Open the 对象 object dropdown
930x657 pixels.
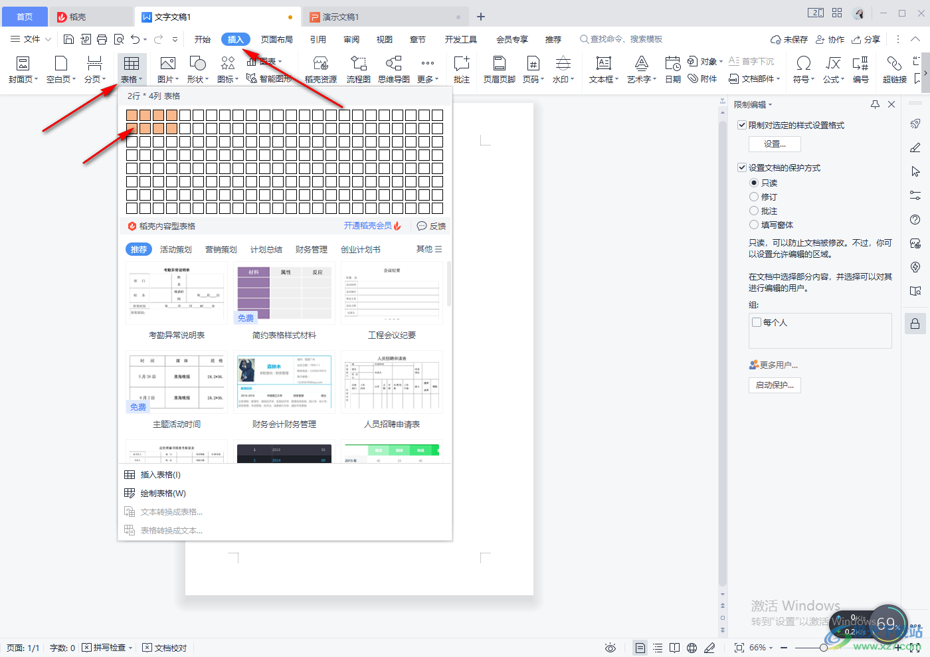pyautogui.click(x=705, y=61)
